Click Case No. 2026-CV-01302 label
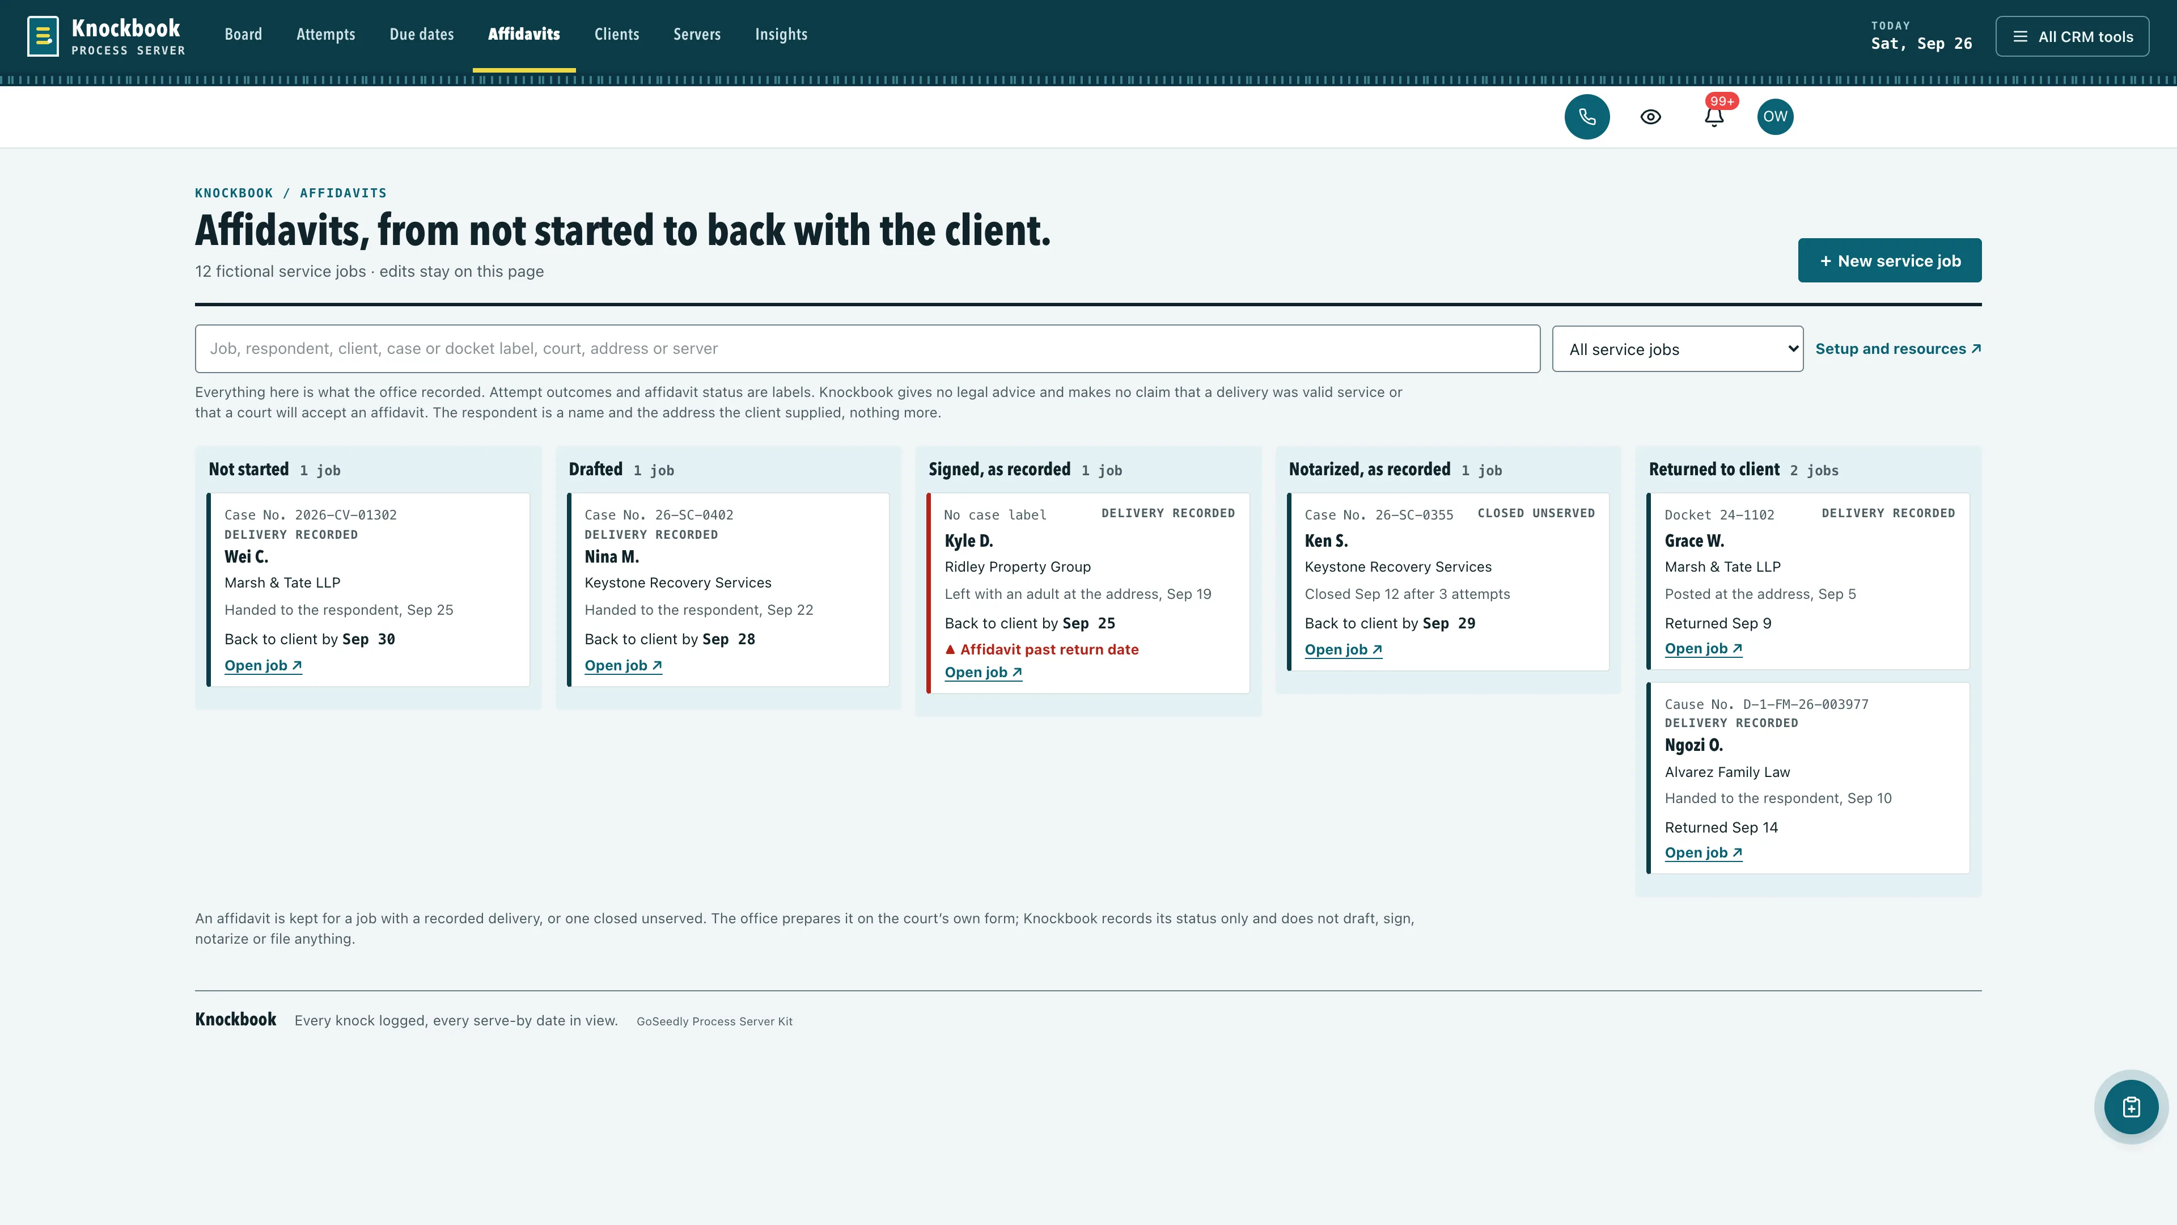Image resolution: width=2177 pixels, height=1225 pixels. [x=310, y=515]
